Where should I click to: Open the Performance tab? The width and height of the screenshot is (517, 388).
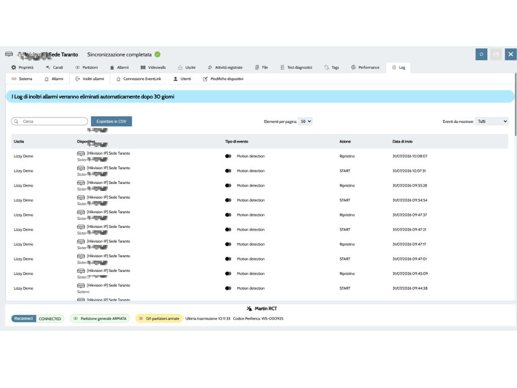pos(366,67)
